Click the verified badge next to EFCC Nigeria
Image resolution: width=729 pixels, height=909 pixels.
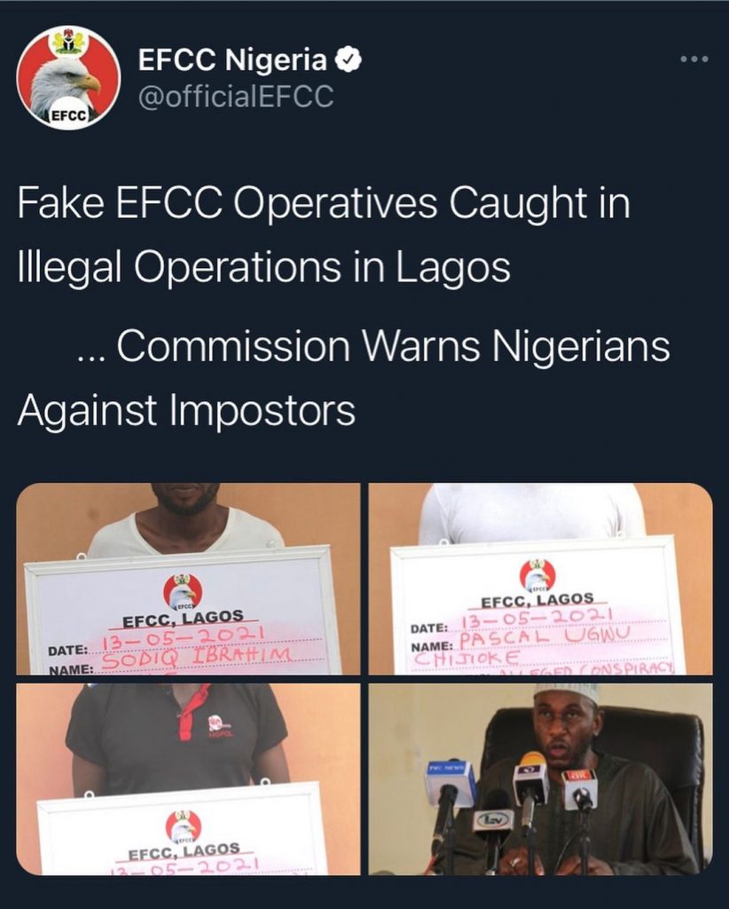click(x=349, y=59)
